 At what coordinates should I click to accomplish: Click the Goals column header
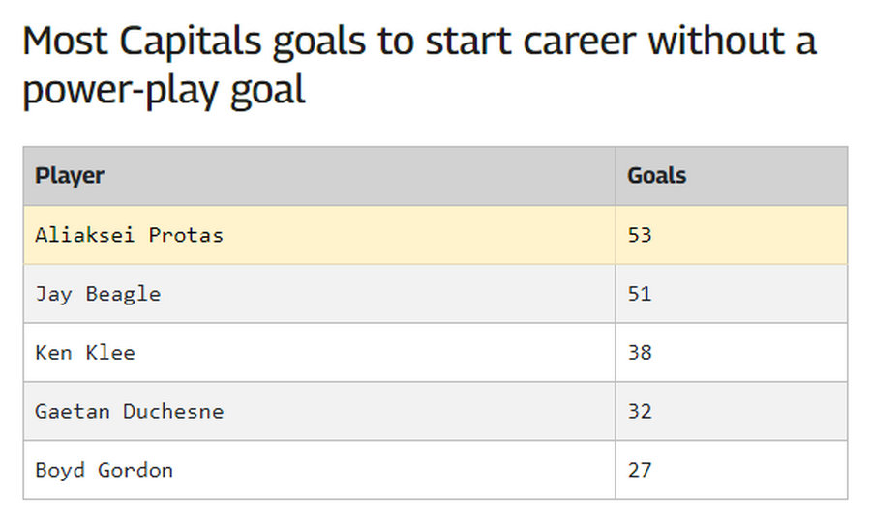tap(656, 176)
